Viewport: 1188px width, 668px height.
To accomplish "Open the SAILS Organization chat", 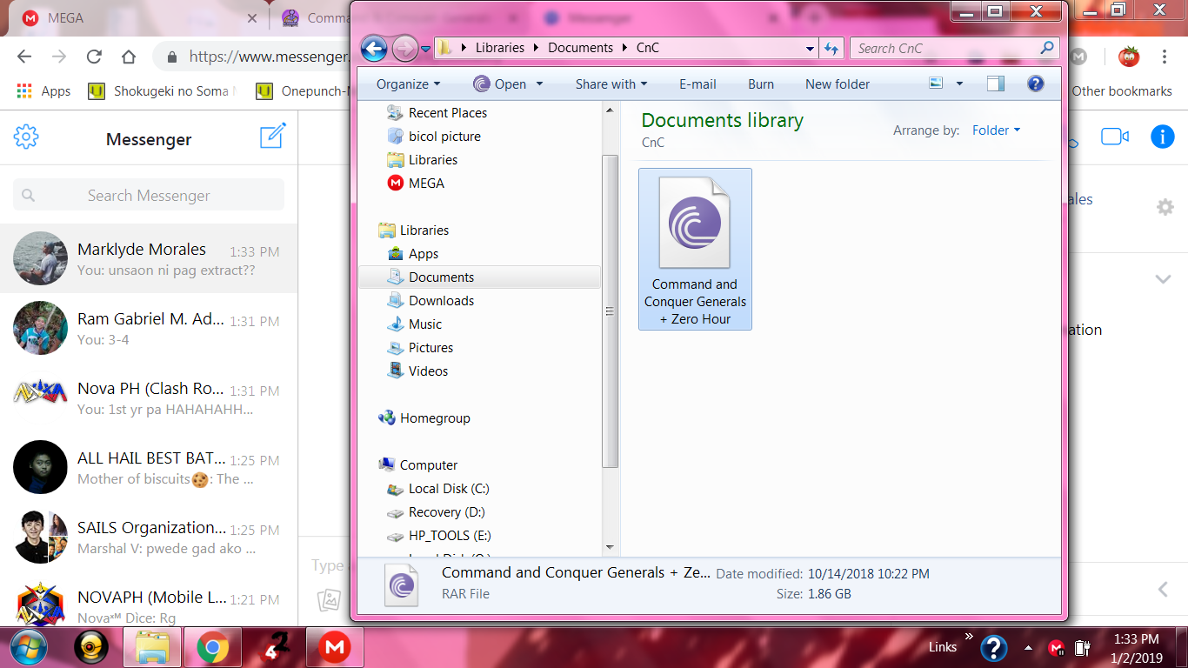I will click(149, 537).
